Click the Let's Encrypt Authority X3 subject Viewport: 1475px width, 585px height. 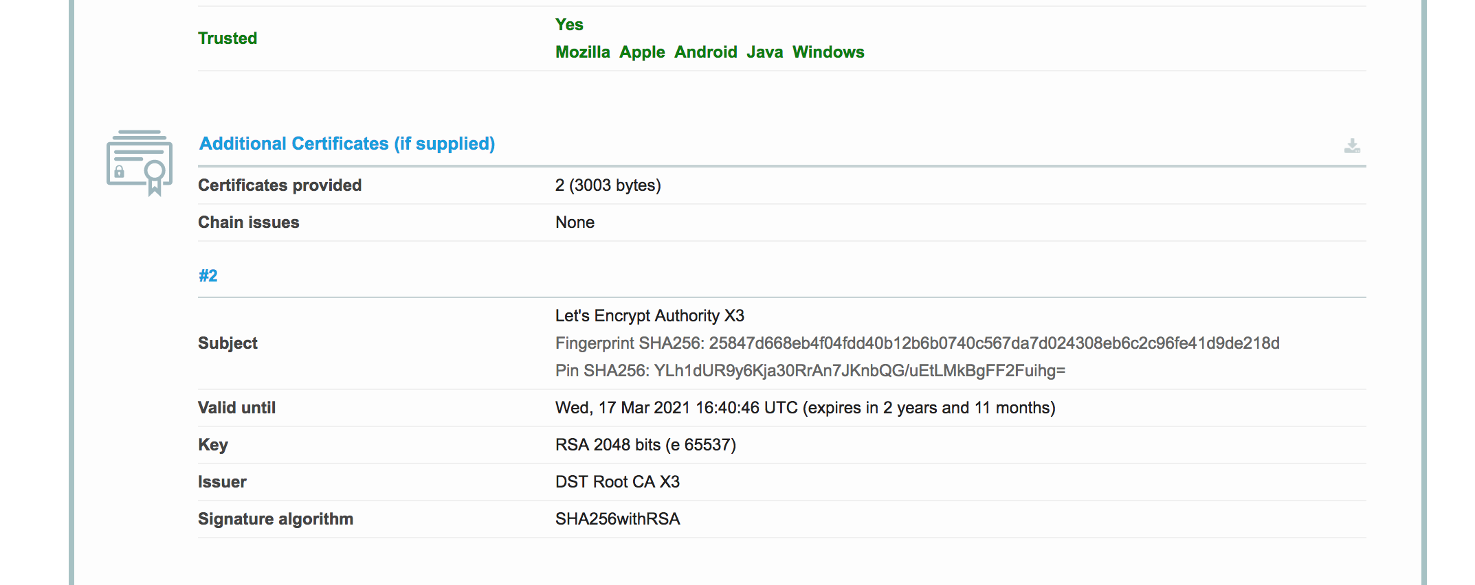(x=650, y=316)
